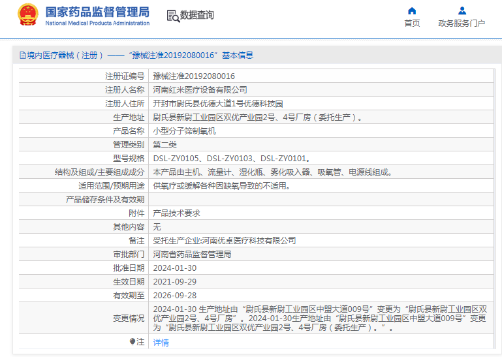Open the 数据查询 search icon
Image resolution: width=502 pixels, height=357 pixels.
click(x=173, y=16)
